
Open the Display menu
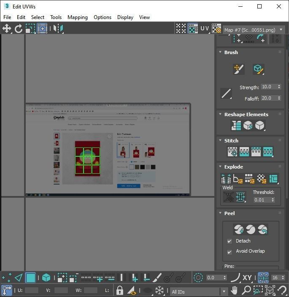125,17
